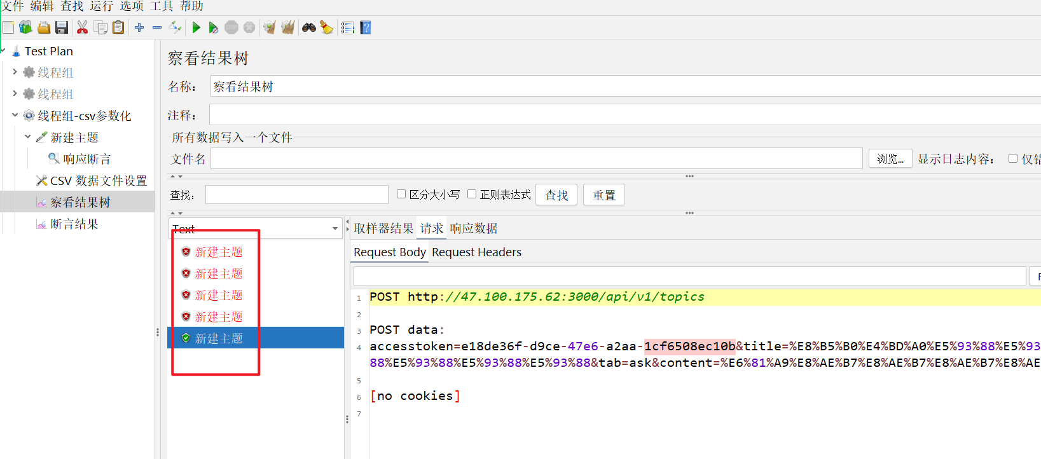Viewport: 1041px width, 459px height.
Task: Check the 区分大小写 checkbox
Action: (401, 194)
